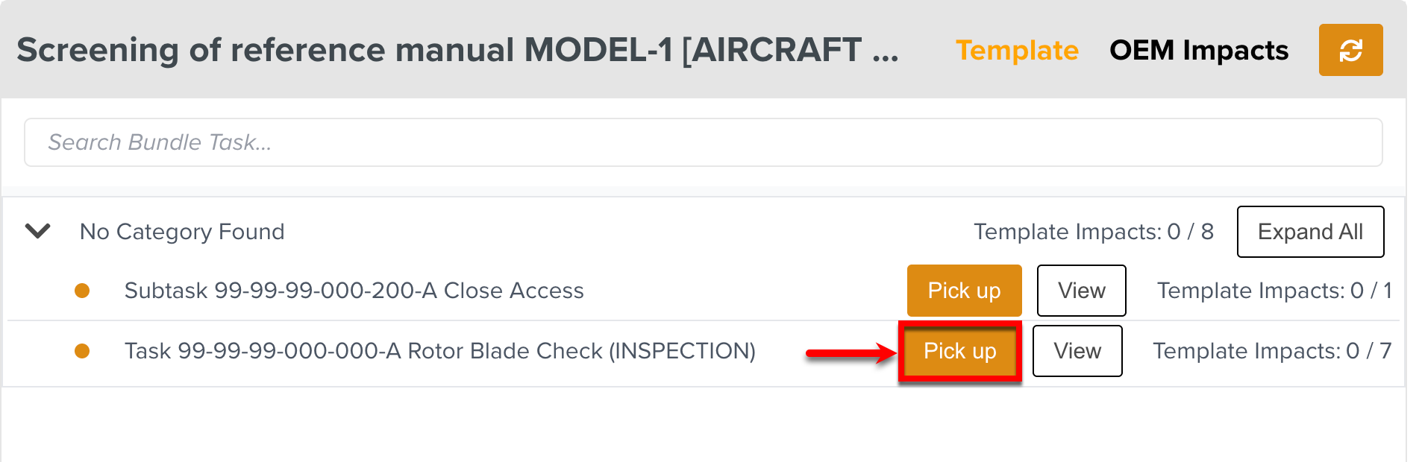This screenshot has height=462, width=1422.
Task: Click Template Impacts 0 / 1 counter
Action: click(x=1274, y=291)
